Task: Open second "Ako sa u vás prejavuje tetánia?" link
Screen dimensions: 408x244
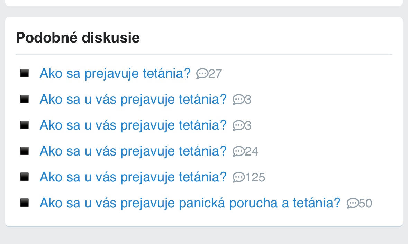Action: (133, 125)
